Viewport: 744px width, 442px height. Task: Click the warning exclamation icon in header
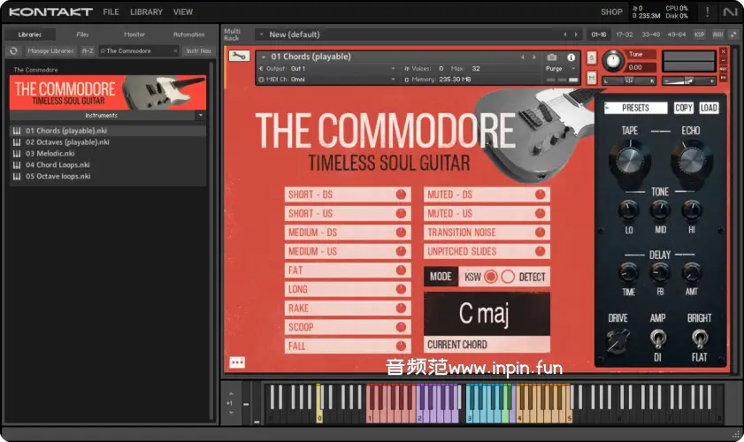click(x=707, y=11)
